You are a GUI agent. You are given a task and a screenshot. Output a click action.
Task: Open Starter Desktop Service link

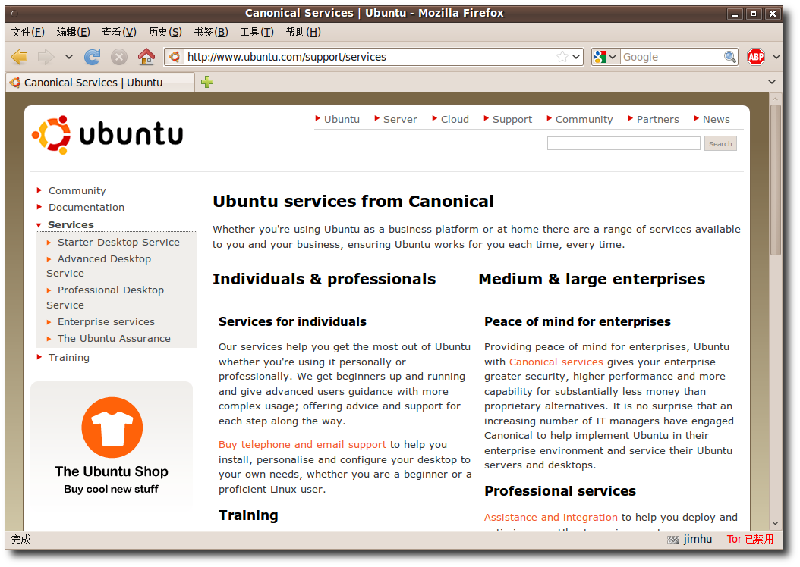pyautogui.click(x=118, y=242)
